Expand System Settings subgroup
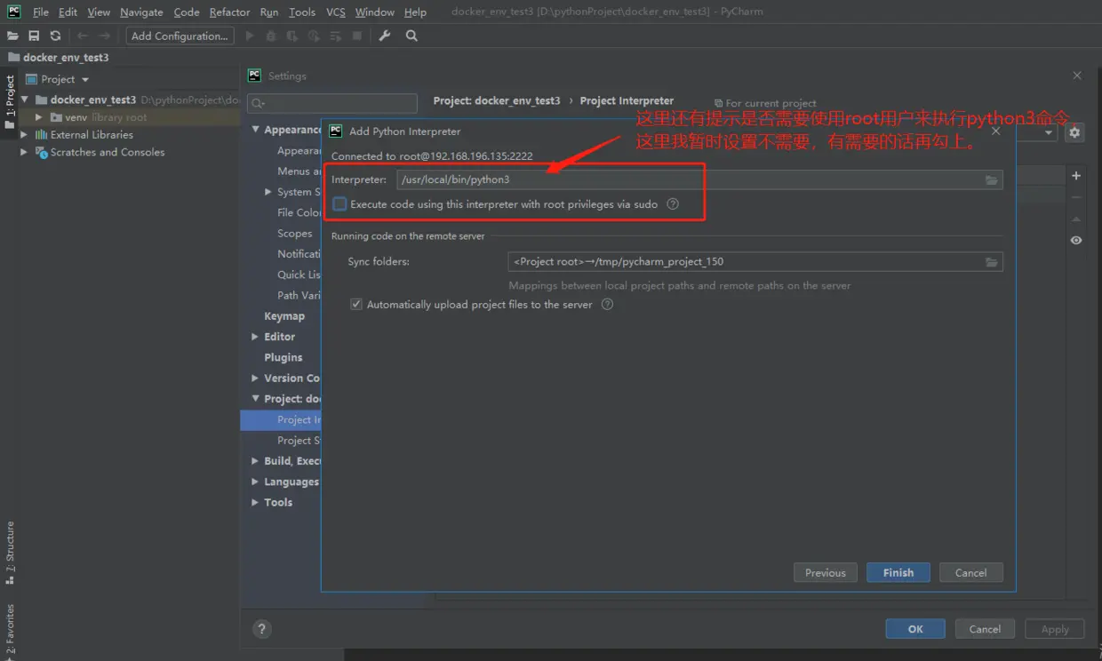 pyautogui.click(x=268, y=192)
